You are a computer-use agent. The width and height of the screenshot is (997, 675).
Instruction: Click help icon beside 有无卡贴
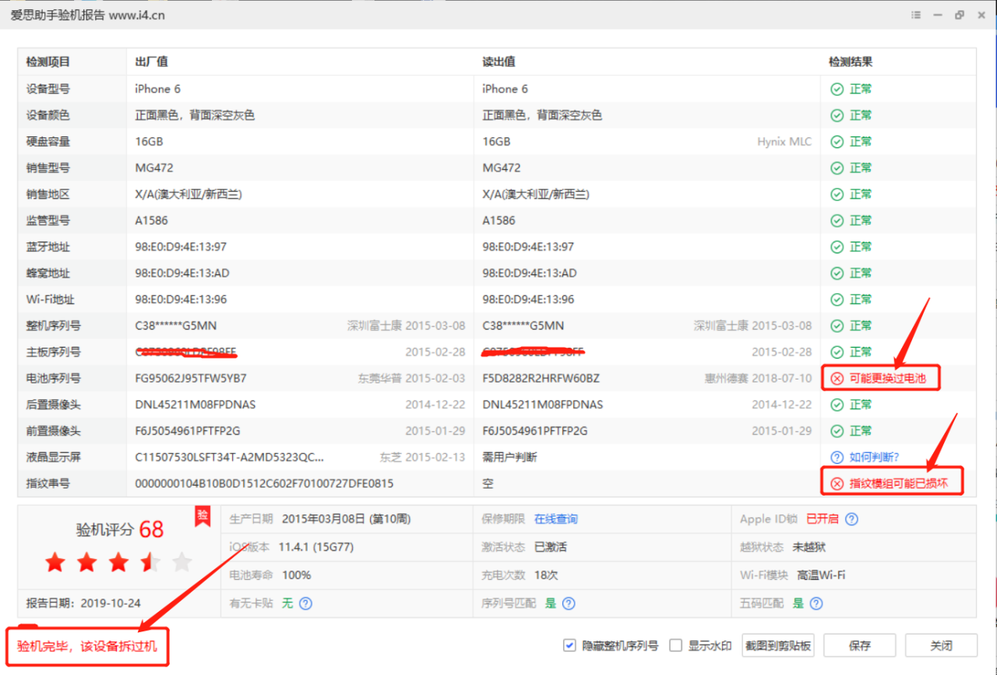pos(306,603)
